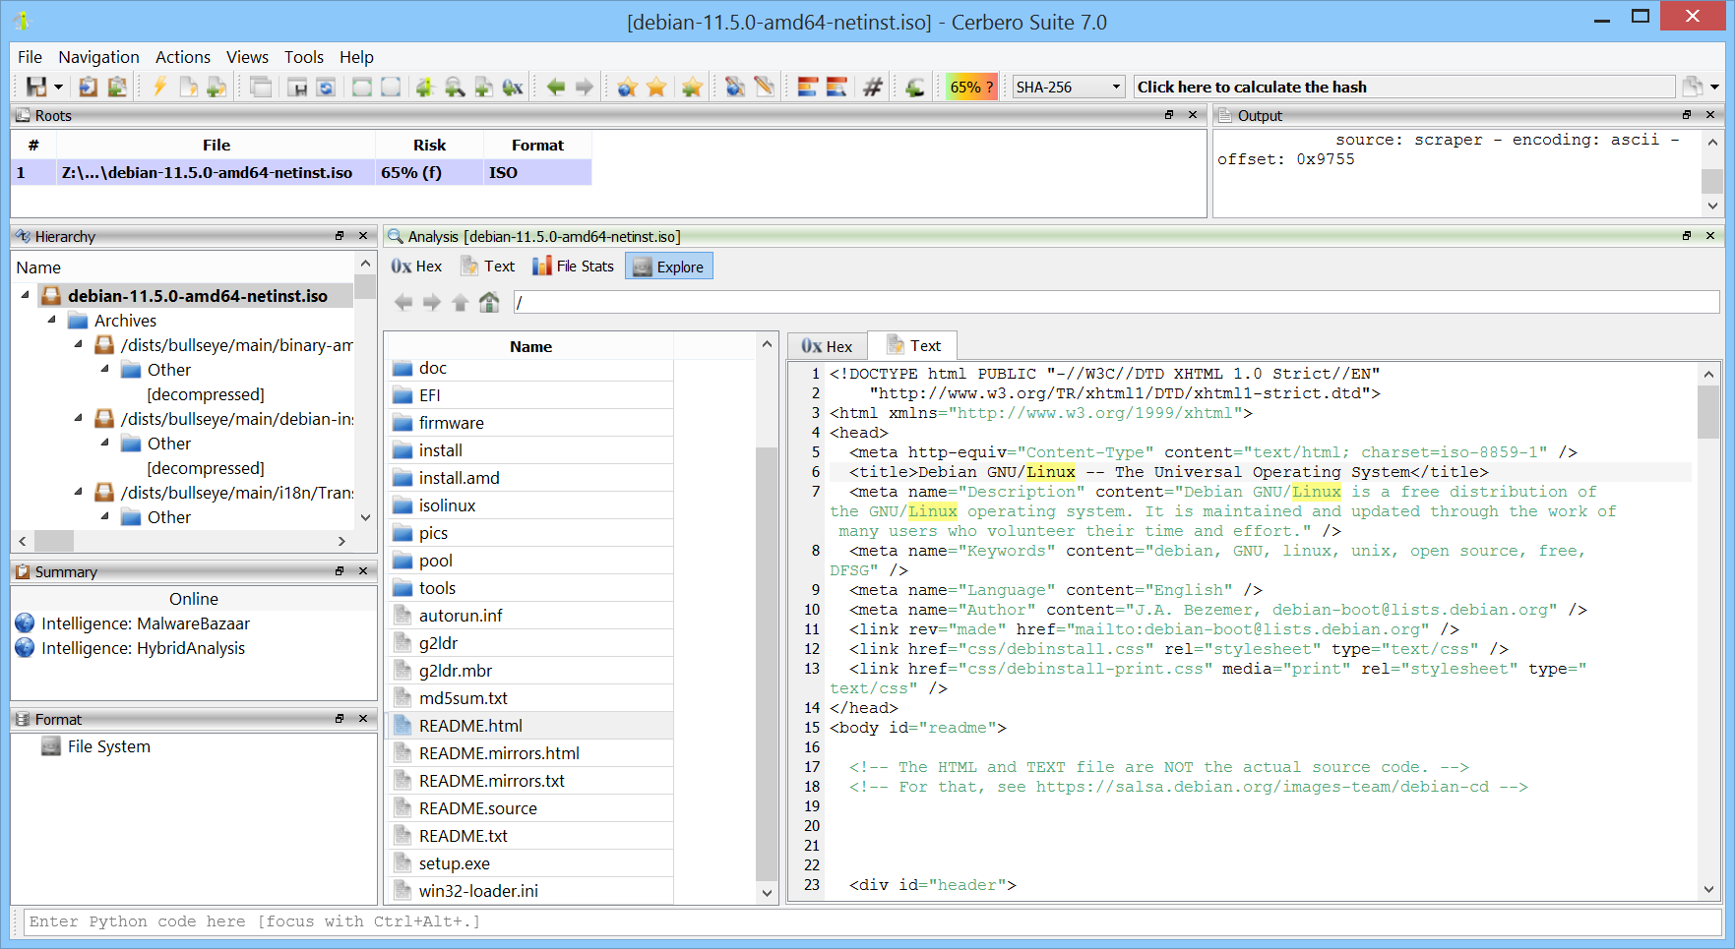Undock the Output panel float button

pyautogui.click(x=1687, y=115)
